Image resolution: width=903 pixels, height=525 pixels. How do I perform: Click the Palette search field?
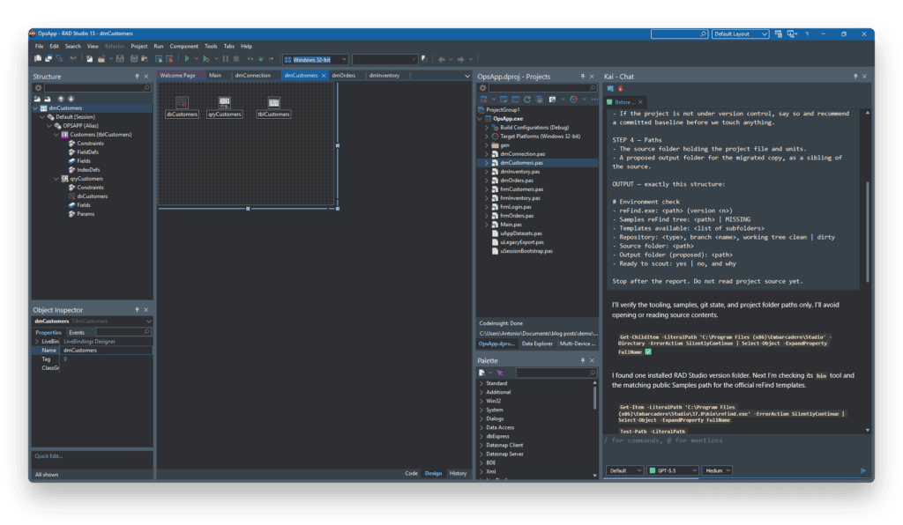coord(556,373)
